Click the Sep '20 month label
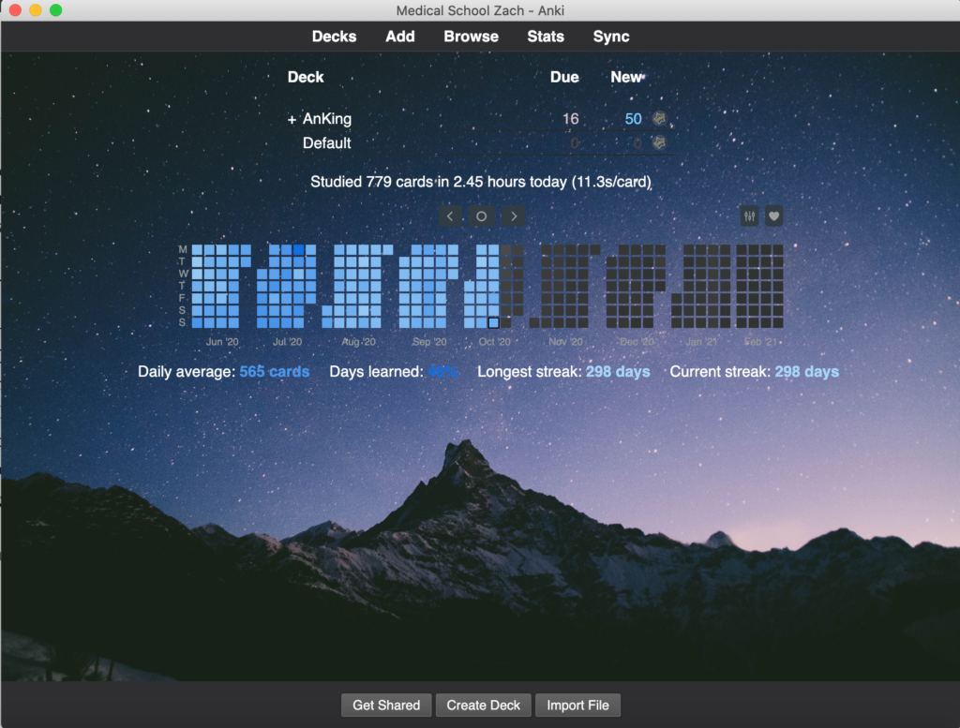The height and width of the screenshot is (728, 960). [429, 341]
